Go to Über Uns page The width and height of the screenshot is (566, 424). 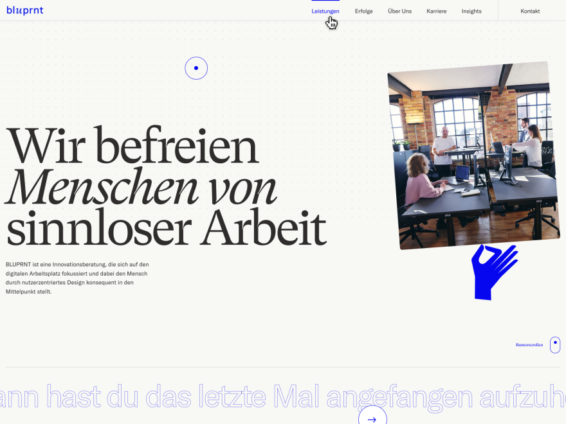click(399, 11)
